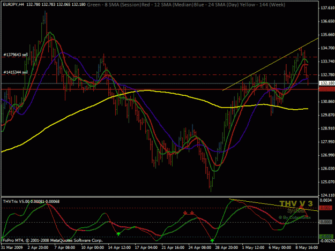Click the 125.070 price axis label
Screen dimensions: 335x251
point(327,181)
